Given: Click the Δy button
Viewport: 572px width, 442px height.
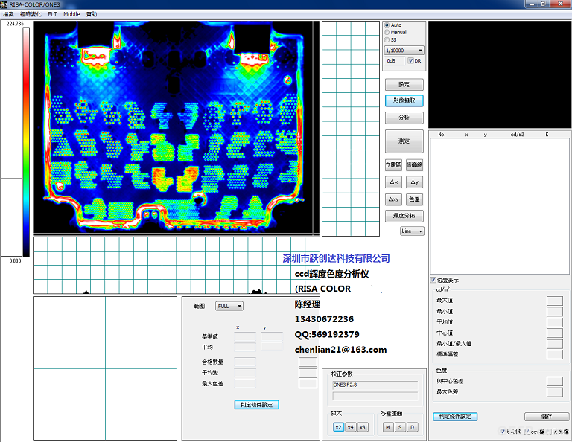Looking at the screenshot, I should point(414,182).
